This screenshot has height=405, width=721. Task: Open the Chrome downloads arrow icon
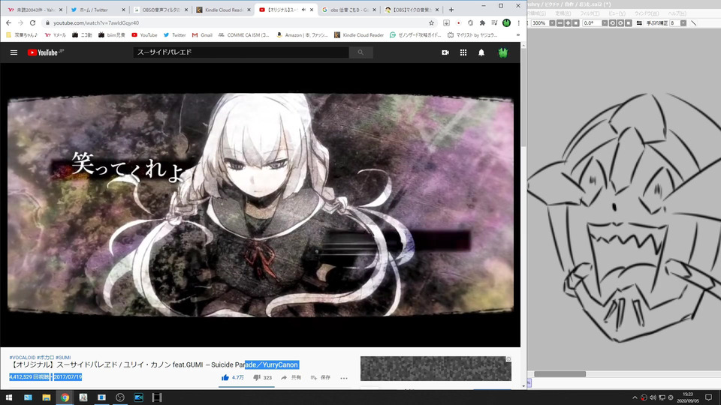coord(446,22)
